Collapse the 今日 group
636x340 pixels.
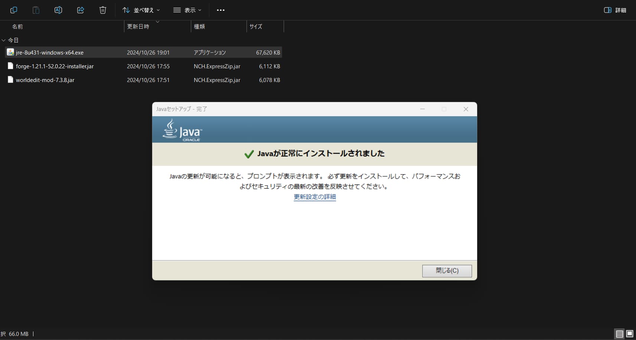click(4, 40)
